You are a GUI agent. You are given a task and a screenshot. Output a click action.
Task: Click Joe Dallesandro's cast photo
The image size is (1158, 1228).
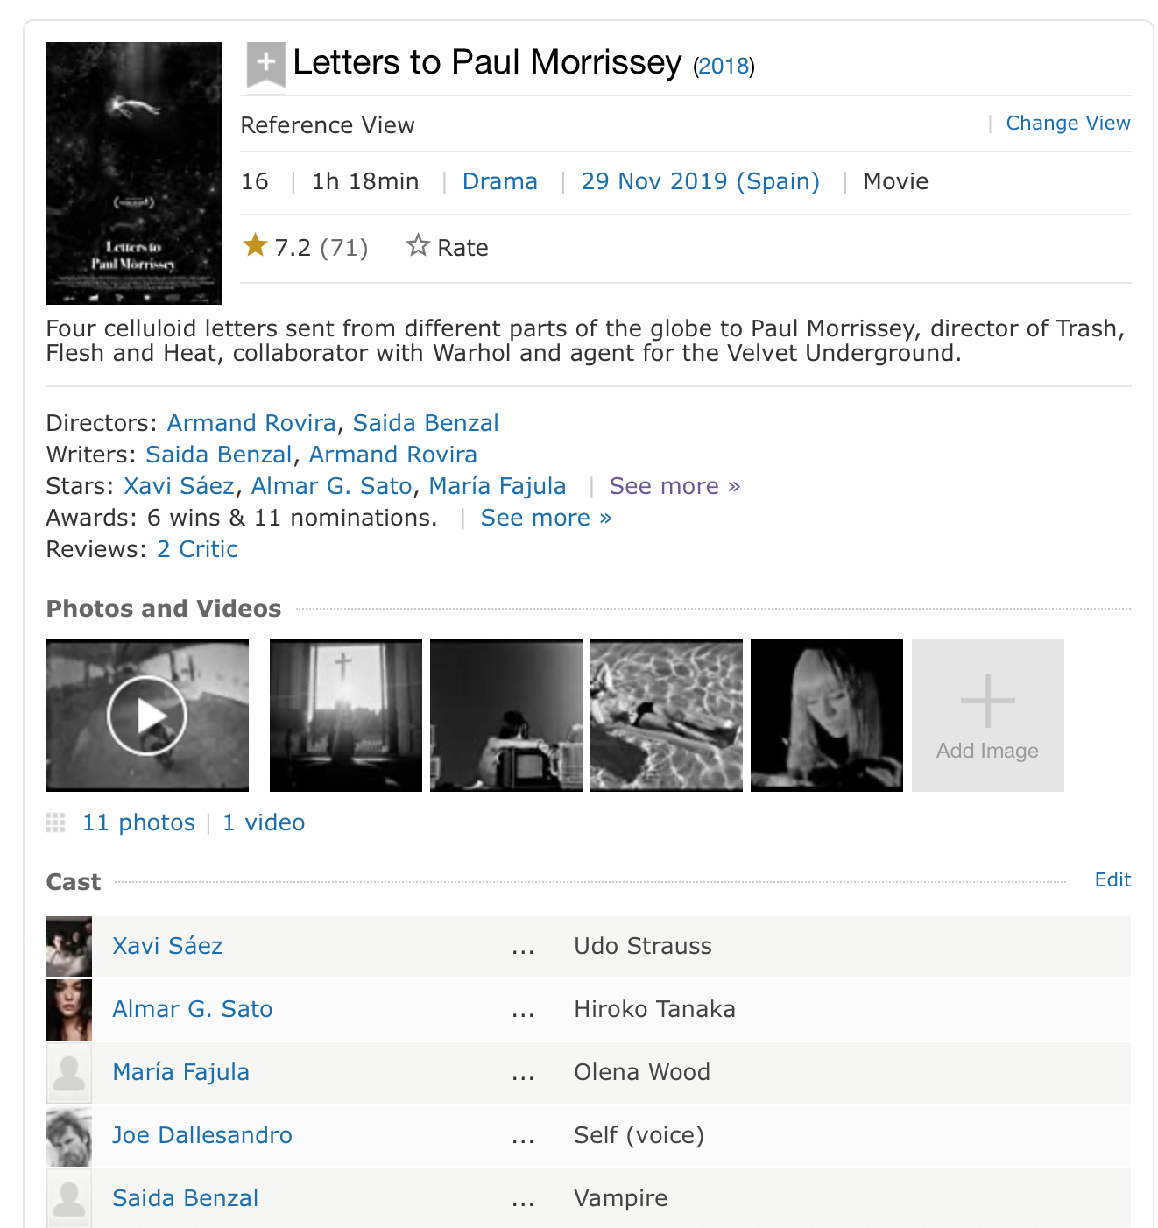click(69, 1136)
